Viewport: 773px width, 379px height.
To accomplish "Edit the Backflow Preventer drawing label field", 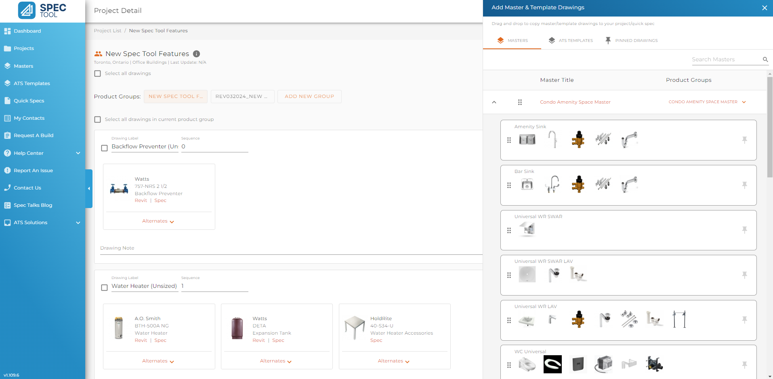I will pyautogui.click(x=145, y=146).
